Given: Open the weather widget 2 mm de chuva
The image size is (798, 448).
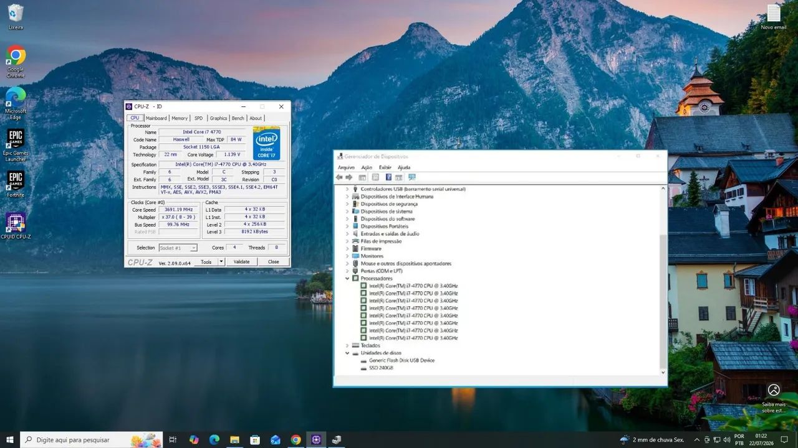Looking at the screenshot, I should pyautogui.click(x=651, y=440).
